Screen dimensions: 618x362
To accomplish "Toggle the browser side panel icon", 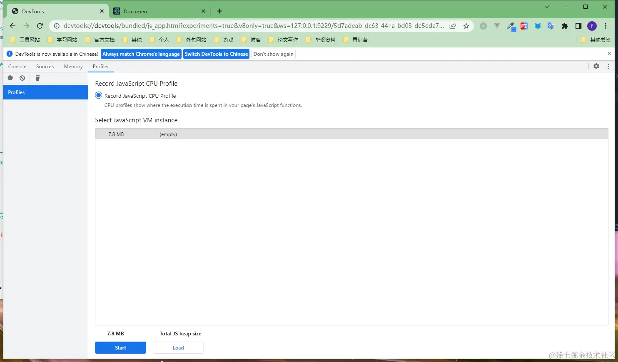I will pos(578,26).
